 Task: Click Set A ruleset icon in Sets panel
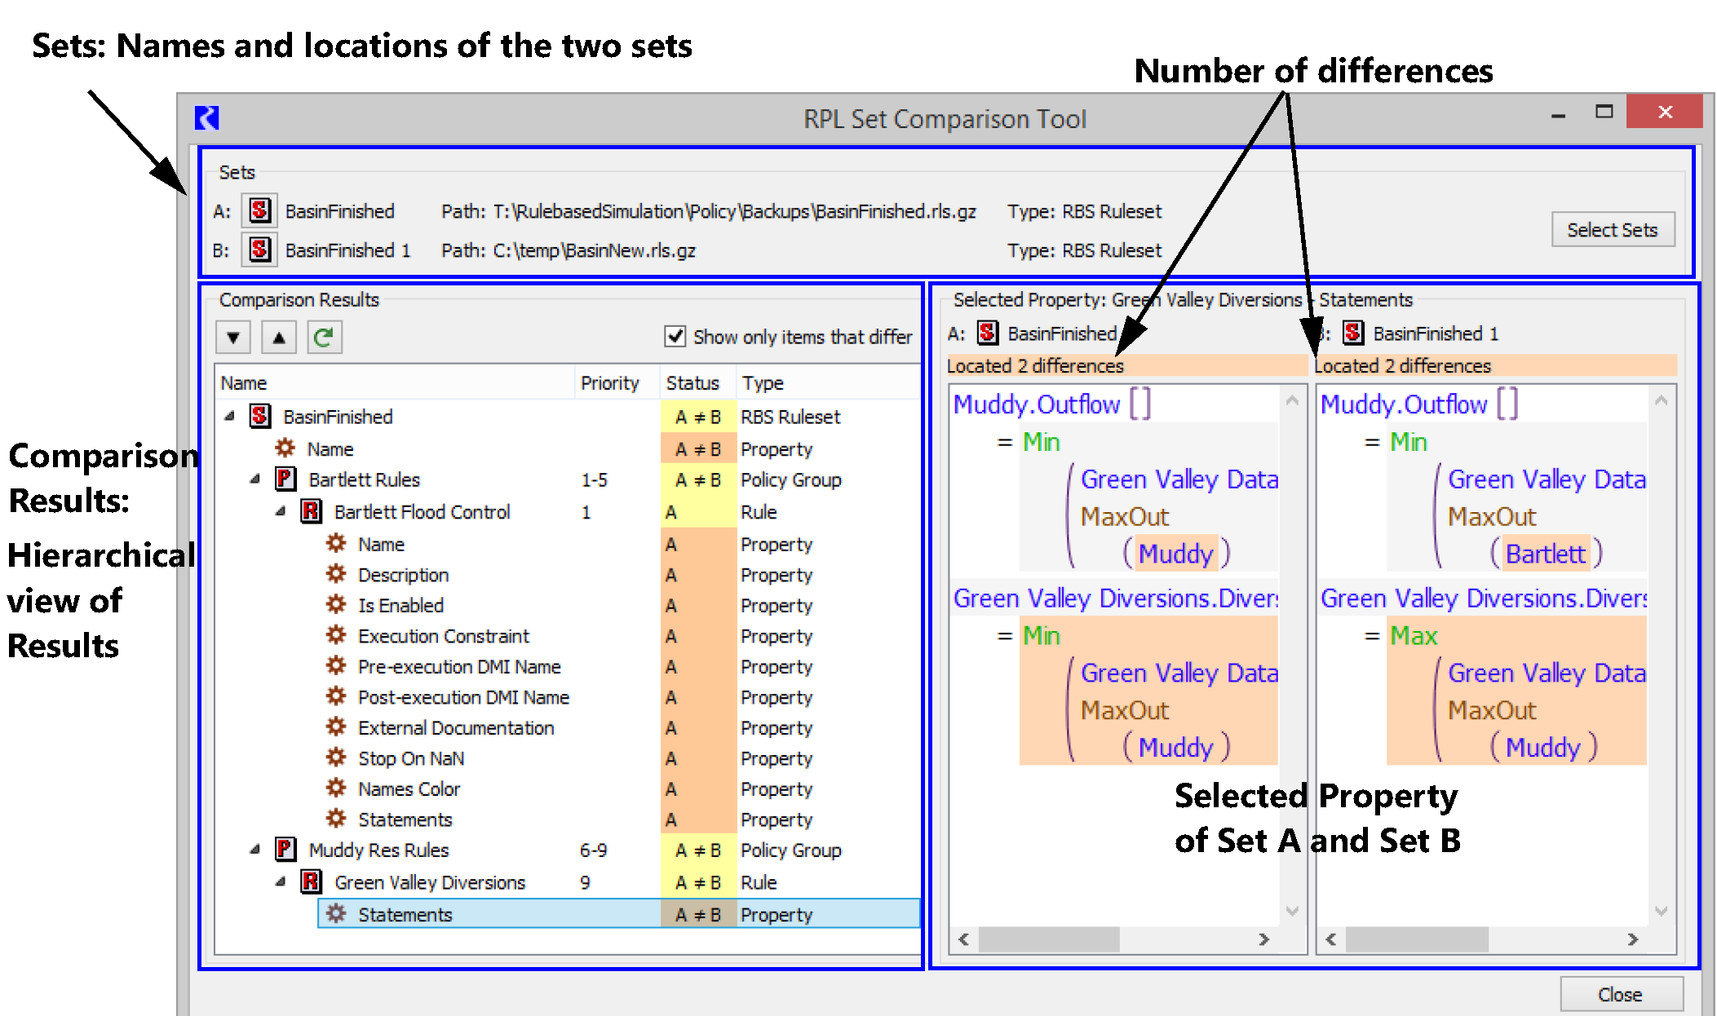pyautogui.click(x=259, y=210)
